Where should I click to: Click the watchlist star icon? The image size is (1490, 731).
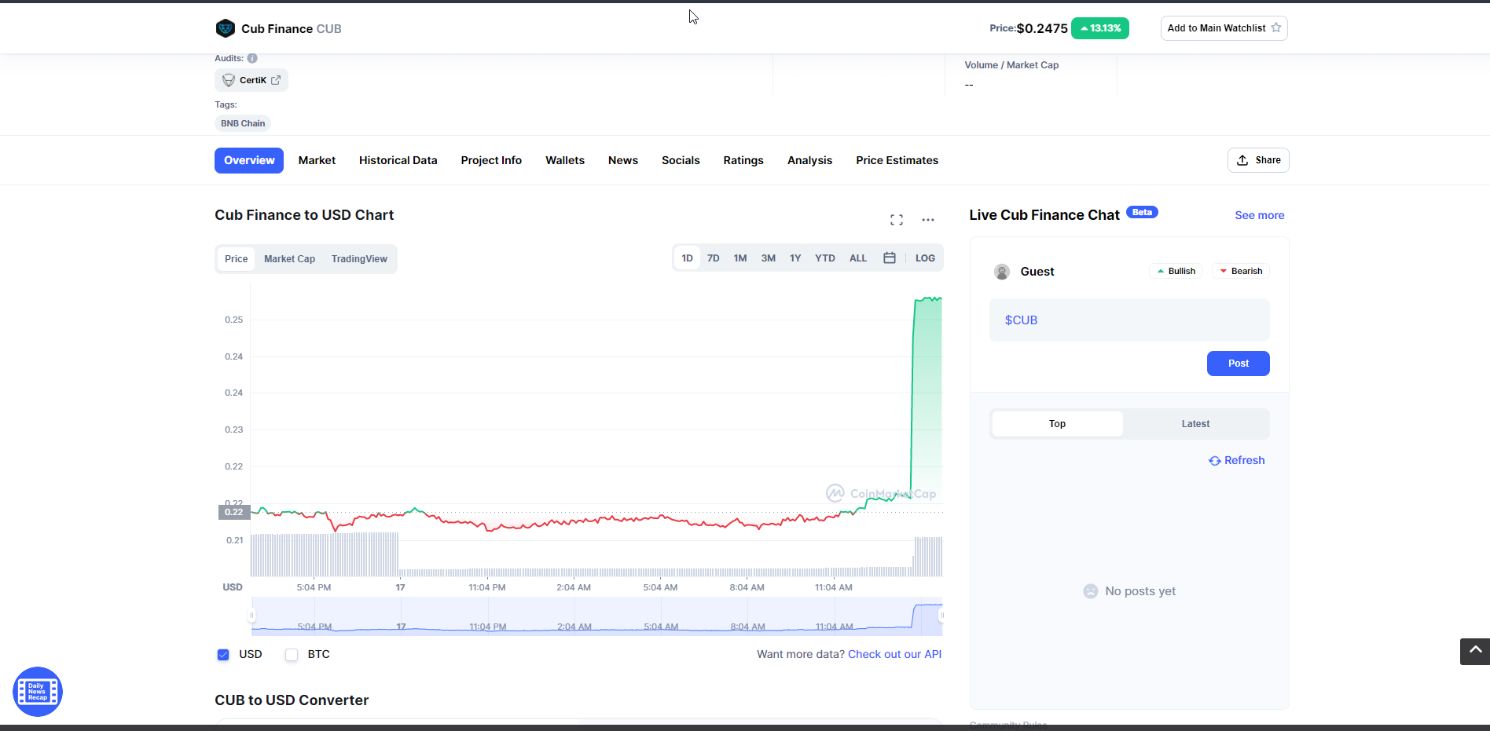pos(1276,27)
